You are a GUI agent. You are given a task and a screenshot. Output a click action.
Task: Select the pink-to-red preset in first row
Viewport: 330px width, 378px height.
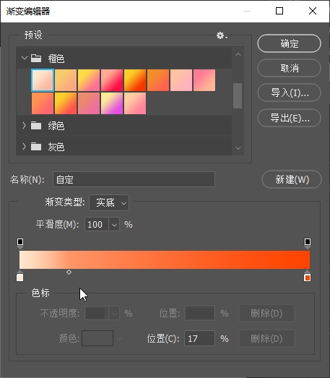point(112,80)
